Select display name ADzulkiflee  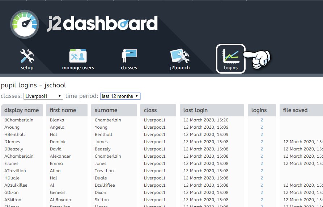pos(16,185)
